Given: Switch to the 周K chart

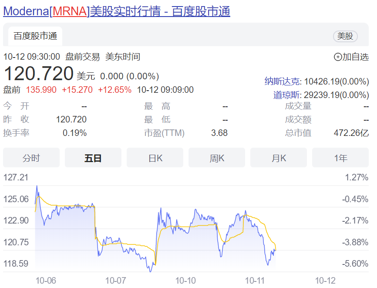Looking at the screenshot, I should [x=217, y=158].
